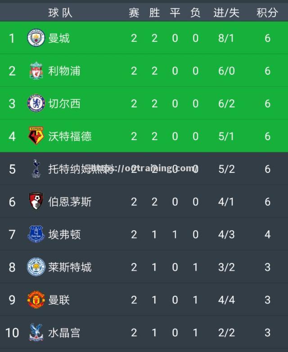Select the 进/失 column header

point(226,13)
